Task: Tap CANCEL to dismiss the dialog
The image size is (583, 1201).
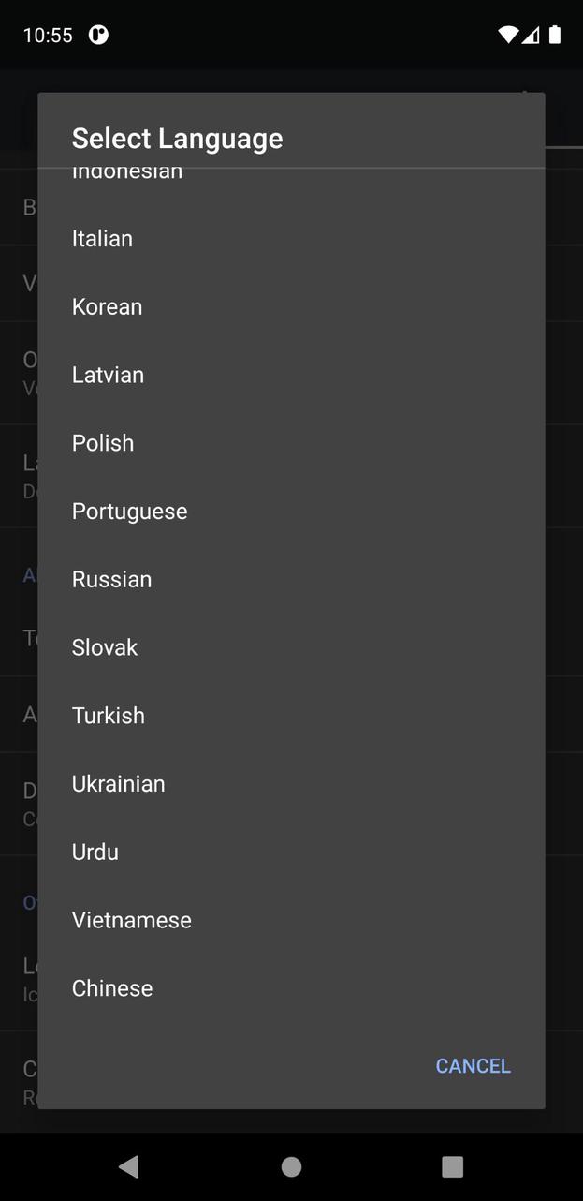Action: [x=473, y=1065]
